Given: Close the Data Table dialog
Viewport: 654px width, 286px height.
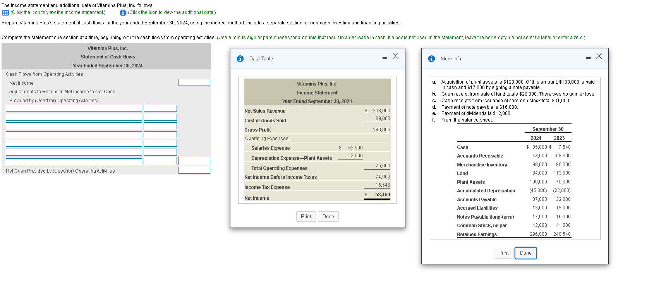Looking at the screenshot, I should pyautogui.click(x=395, y=56).
